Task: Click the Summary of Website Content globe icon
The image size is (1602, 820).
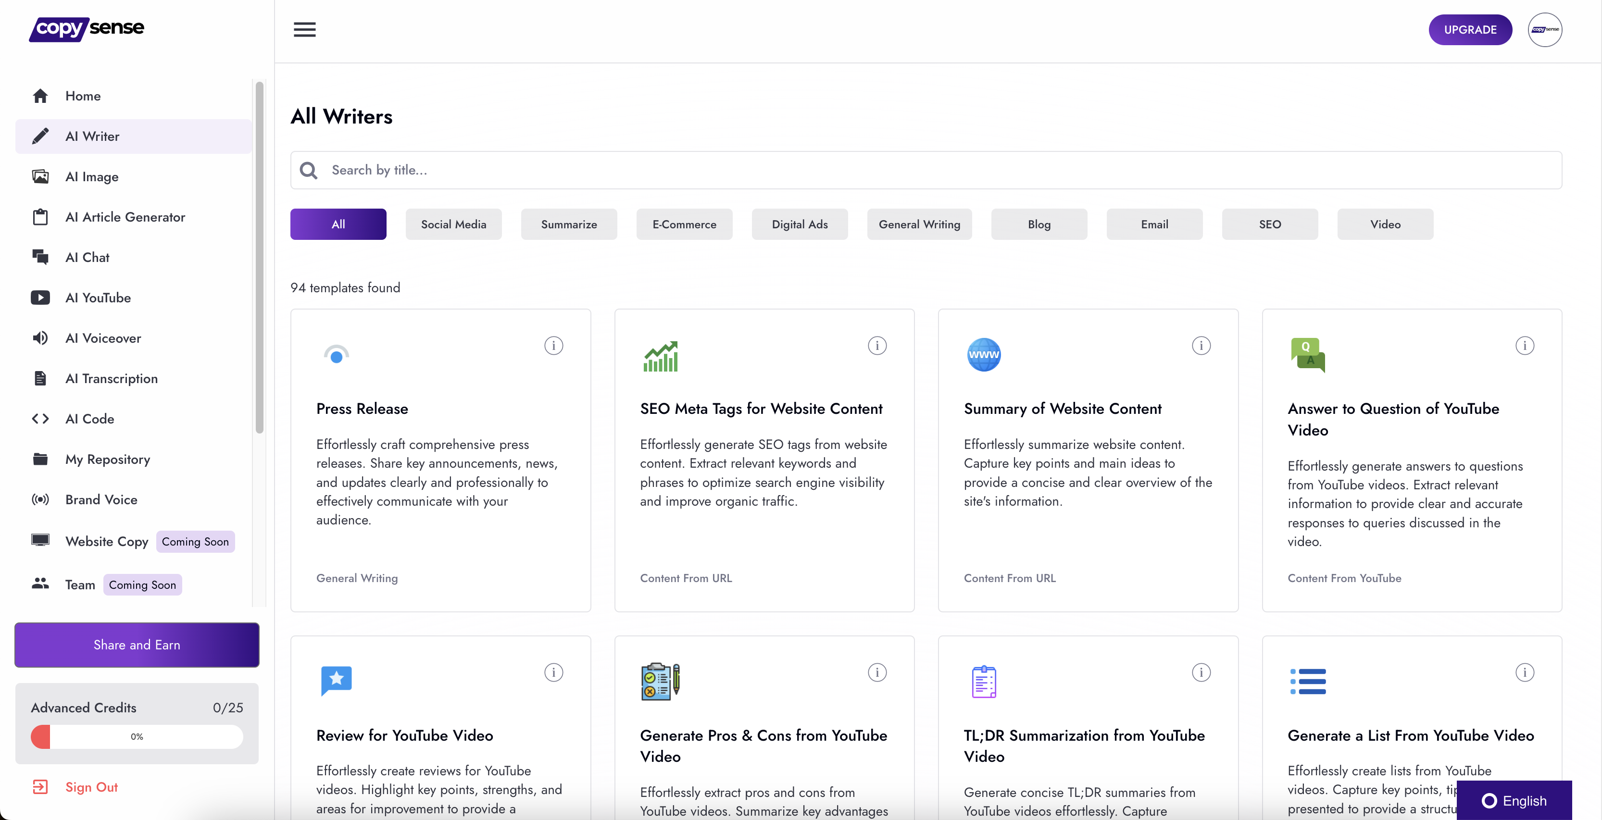Action: tap(983, 355)
